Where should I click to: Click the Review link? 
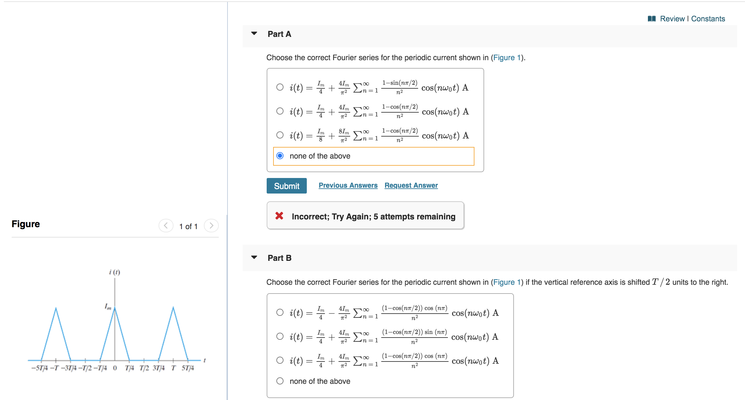[x=673, y=18]
